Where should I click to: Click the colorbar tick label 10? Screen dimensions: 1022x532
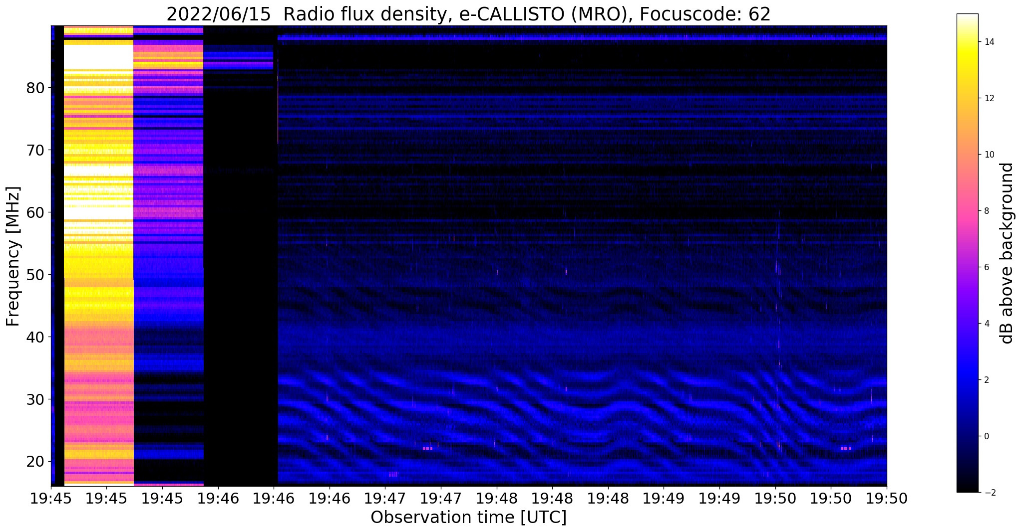coord(988,155)
